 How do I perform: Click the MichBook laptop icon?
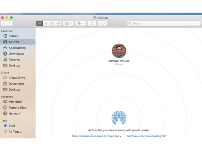click(x=5, y=102)
